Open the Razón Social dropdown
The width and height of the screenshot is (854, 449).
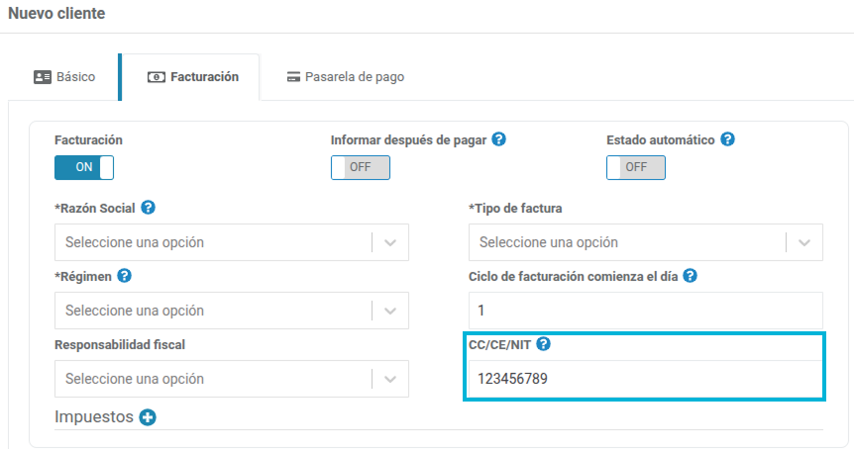(232, 242)
